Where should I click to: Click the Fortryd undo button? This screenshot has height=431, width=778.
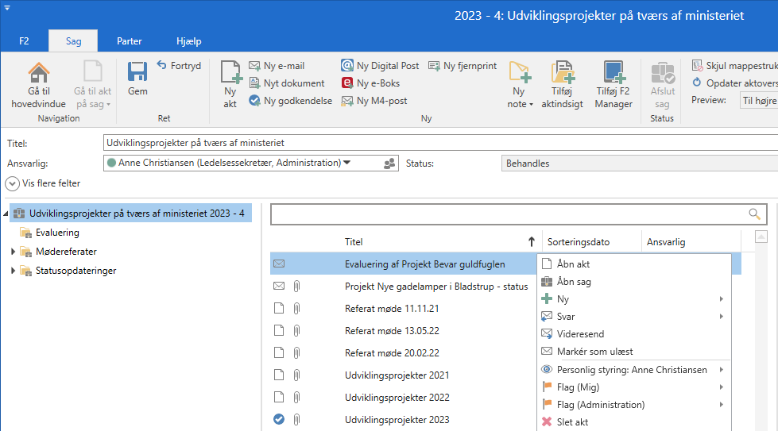[179, 66]
